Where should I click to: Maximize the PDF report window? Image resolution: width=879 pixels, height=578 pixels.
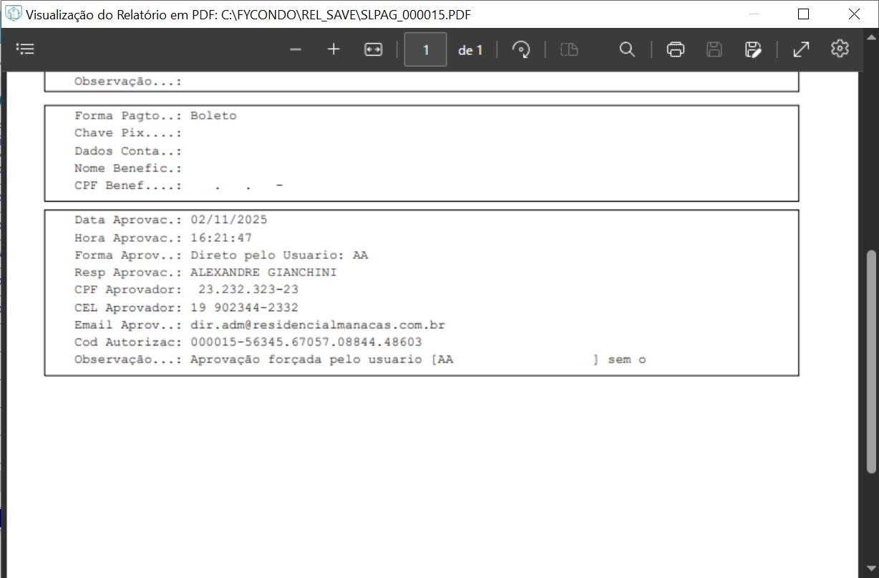click(x=803, y=14)
